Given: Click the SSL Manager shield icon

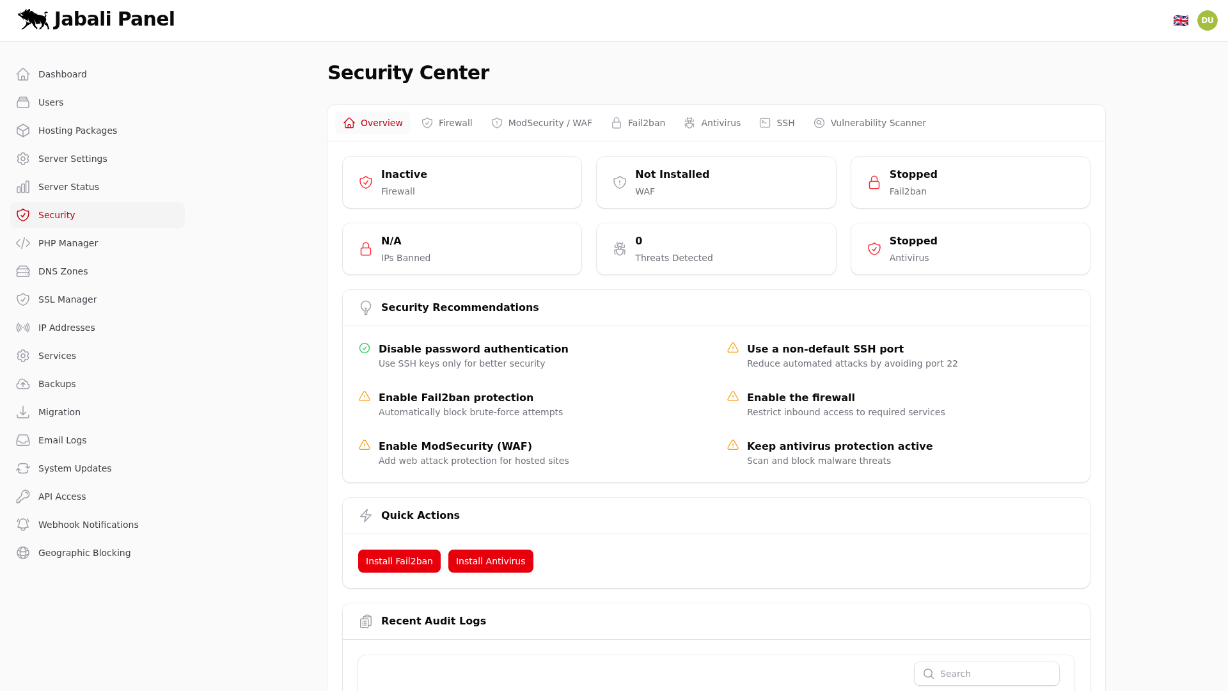Looking at the screenshot, I should pos(23,299).
